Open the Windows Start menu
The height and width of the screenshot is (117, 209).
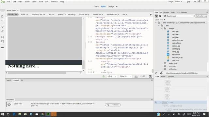point(3,114)
